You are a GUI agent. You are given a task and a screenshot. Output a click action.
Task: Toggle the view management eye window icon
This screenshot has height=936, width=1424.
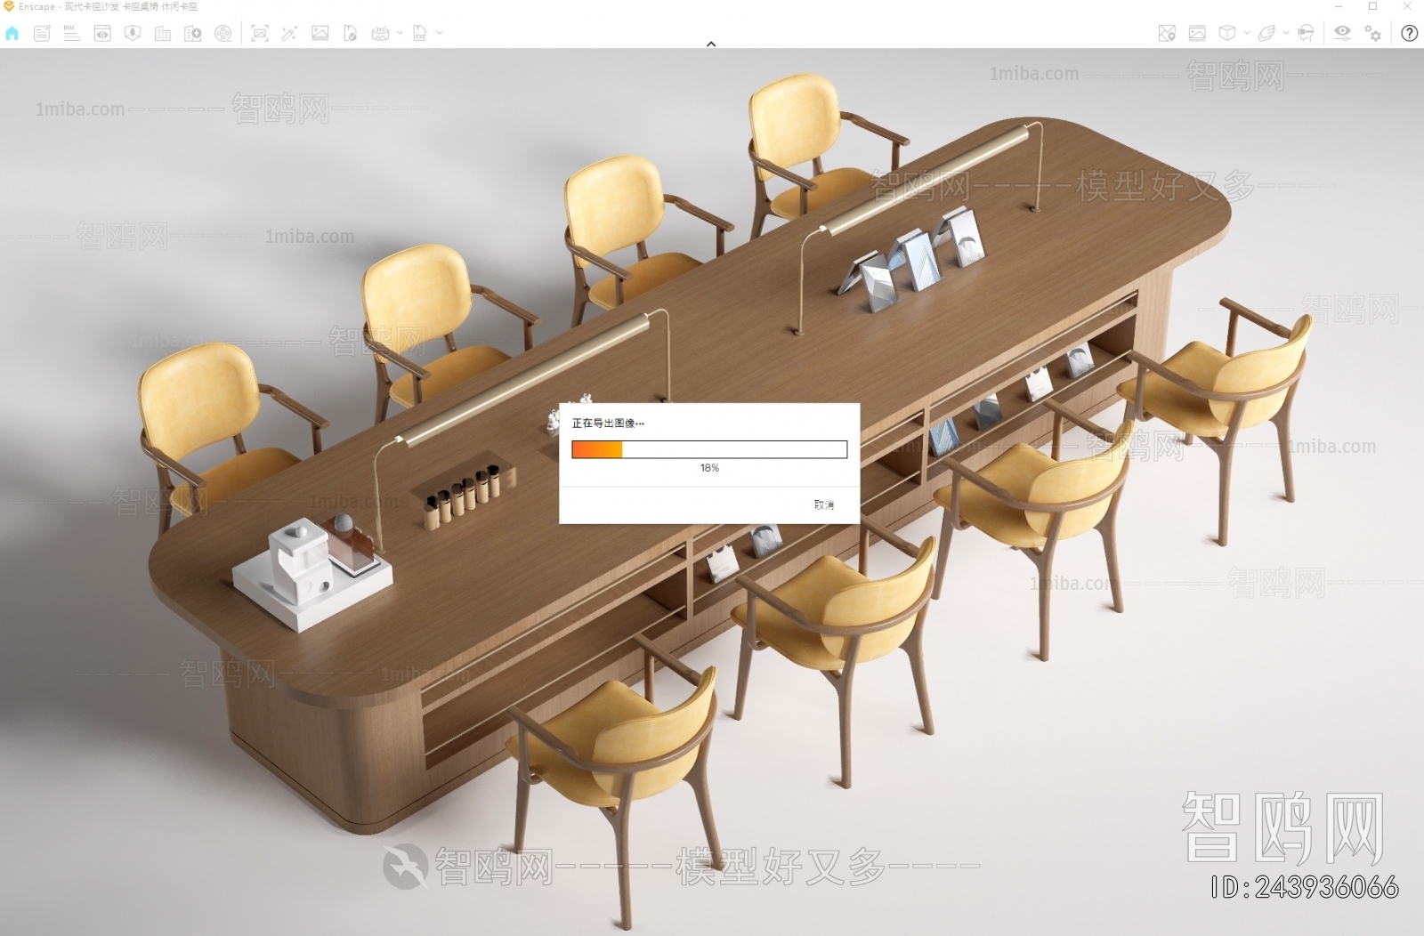102,34
